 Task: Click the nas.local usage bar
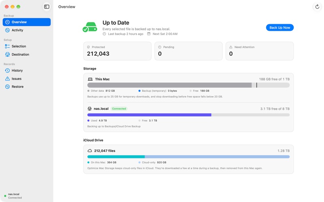pos(188,115)
